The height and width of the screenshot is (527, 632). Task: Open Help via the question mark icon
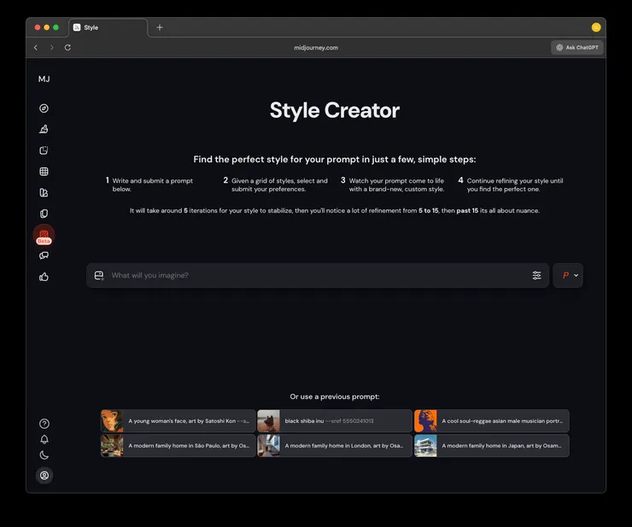(44, 424)
